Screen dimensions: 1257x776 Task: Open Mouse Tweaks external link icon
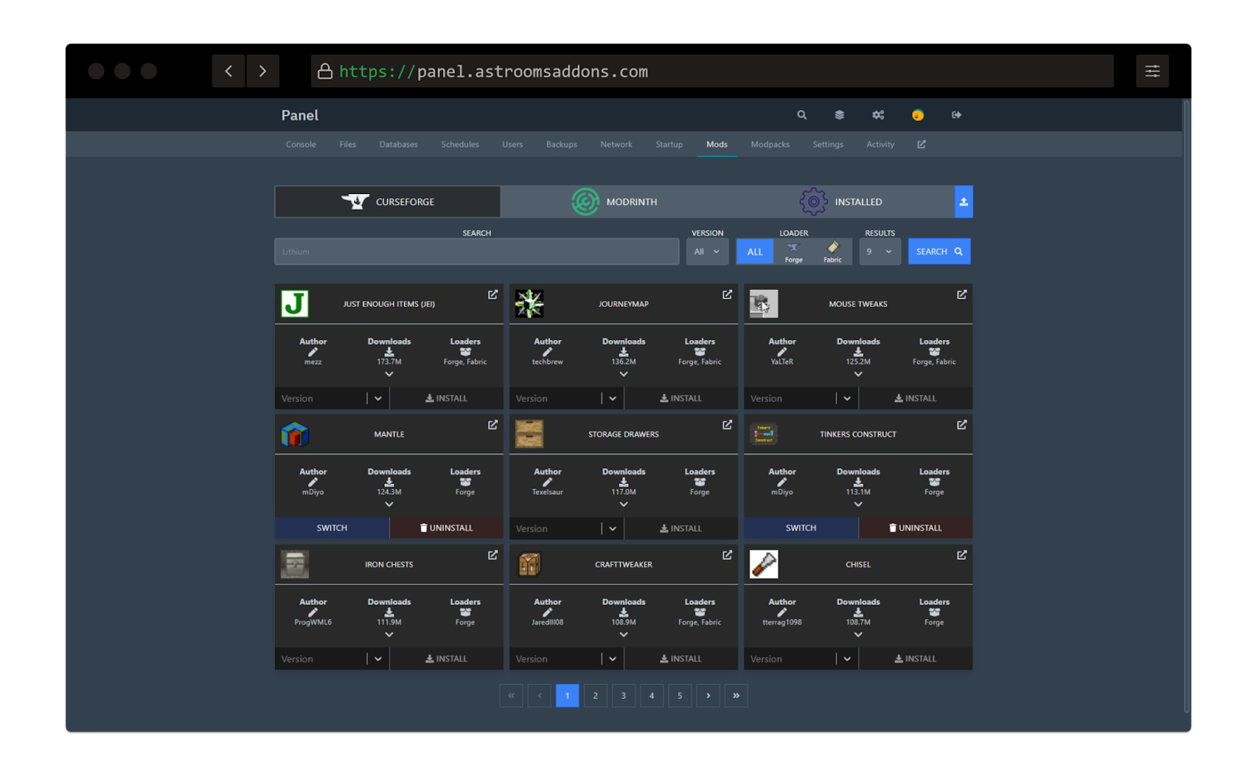click(x=962, y=295)
